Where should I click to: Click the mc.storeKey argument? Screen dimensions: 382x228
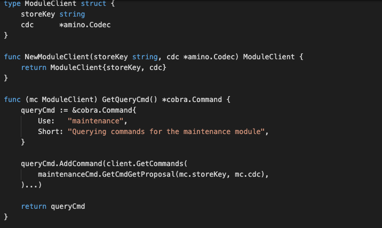point(202,175)
